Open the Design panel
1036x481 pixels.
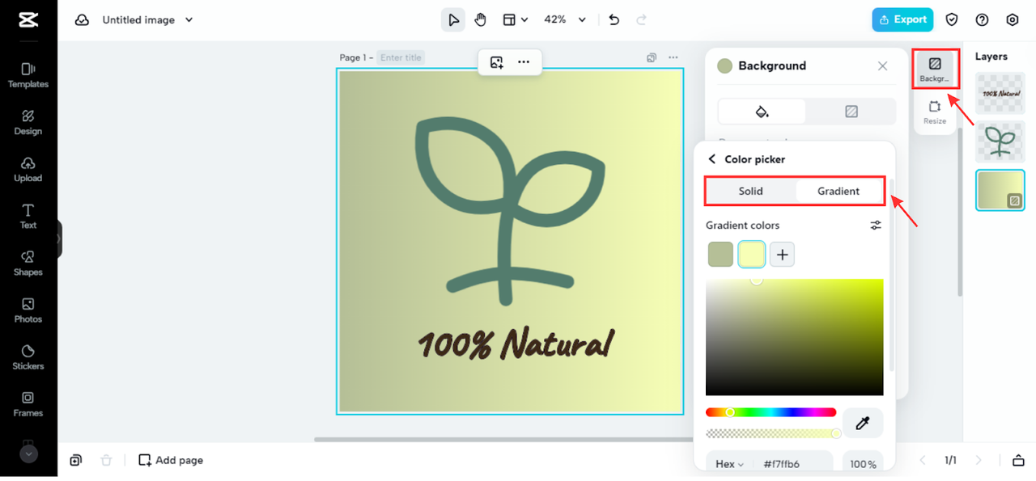(28, 122)
